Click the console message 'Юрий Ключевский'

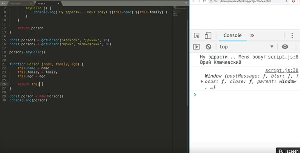220,62
